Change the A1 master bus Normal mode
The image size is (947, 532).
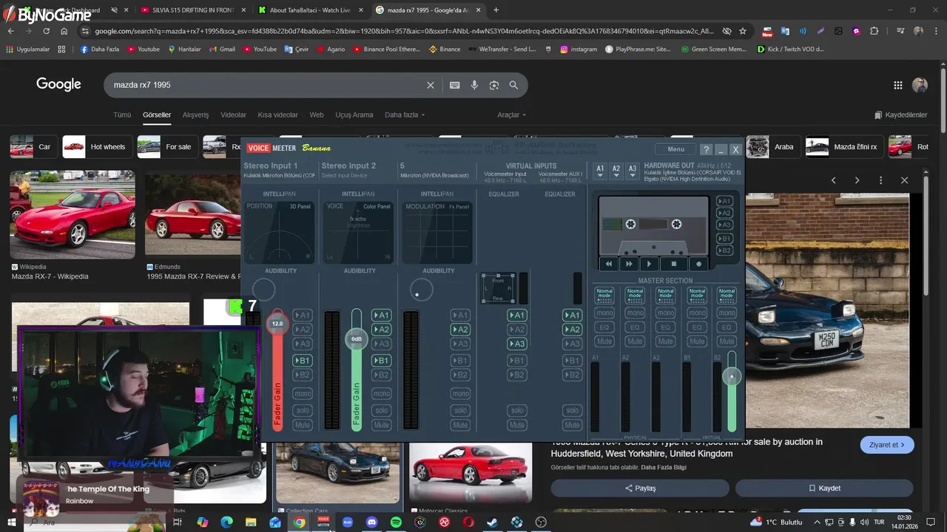pyautogui.click(x=604, y=295)
